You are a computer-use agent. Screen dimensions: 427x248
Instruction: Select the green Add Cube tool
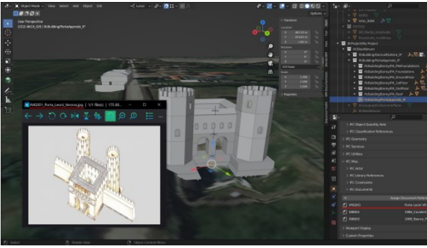[x=8, y=80]
